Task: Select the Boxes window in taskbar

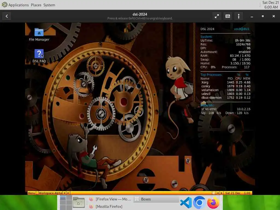Action: (x=156, y=199)
